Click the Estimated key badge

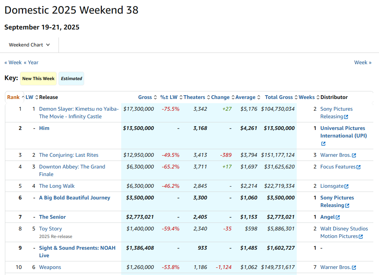(x=71, y=79)
